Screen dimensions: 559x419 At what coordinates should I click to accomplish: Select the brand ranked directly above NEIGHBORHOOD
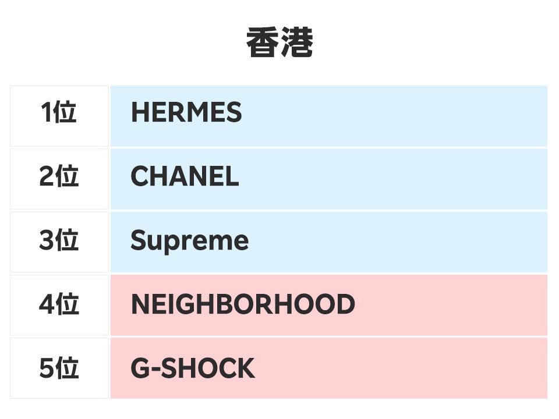click(189, 240)
